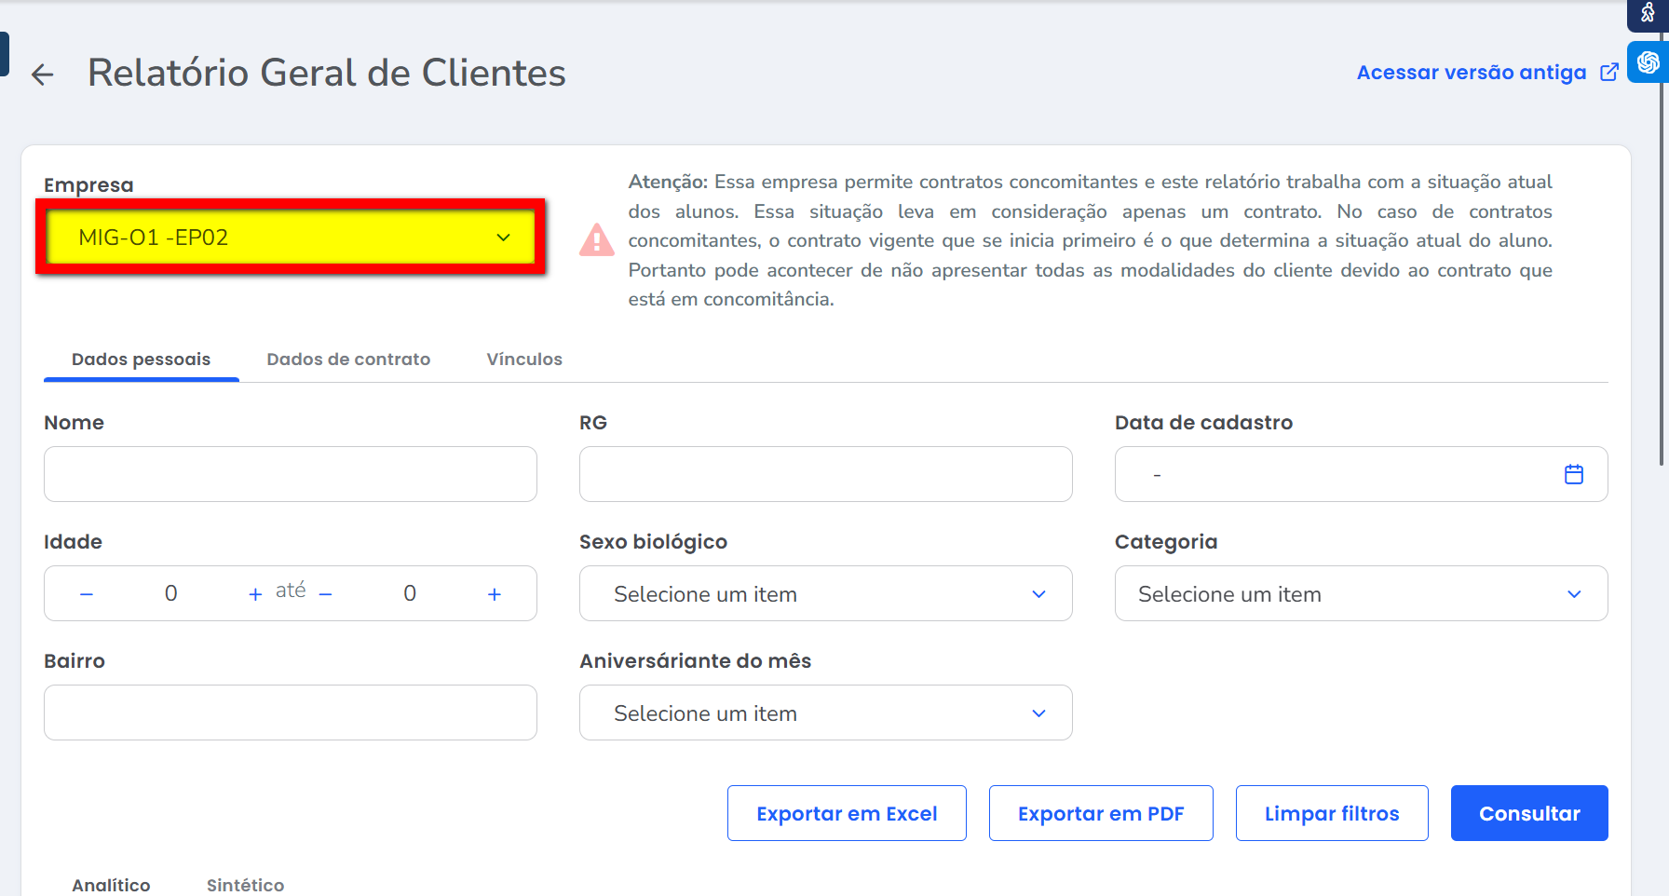
Task: Click the accessibility icon at top right
Action: coord(1648,13)
